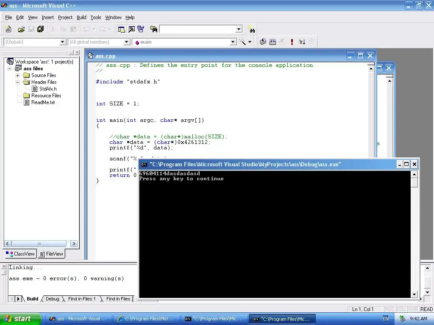Open the Tools menu

tap(96, 17)
